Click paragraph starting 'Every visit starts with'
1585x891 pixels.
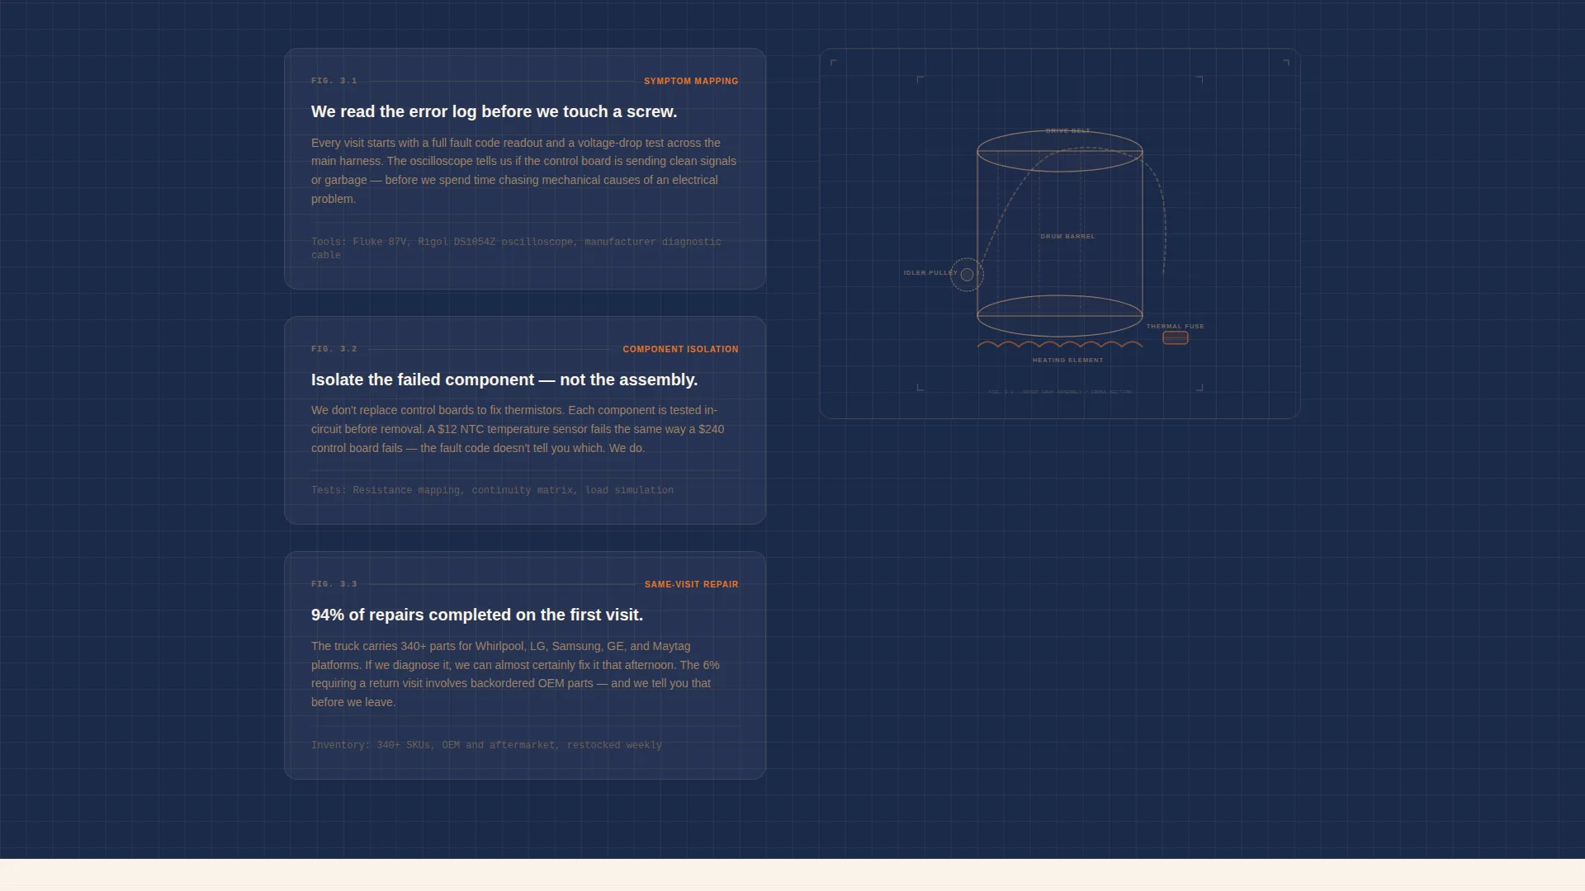(524, 171)
